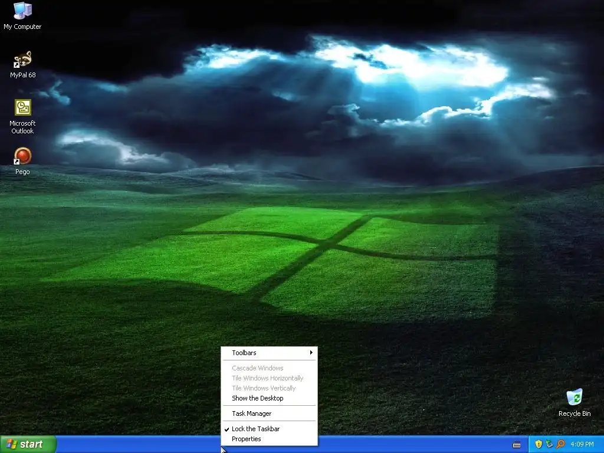
Task: Choose Tile Windows Vertically
Action: click(x=269, y=388)
